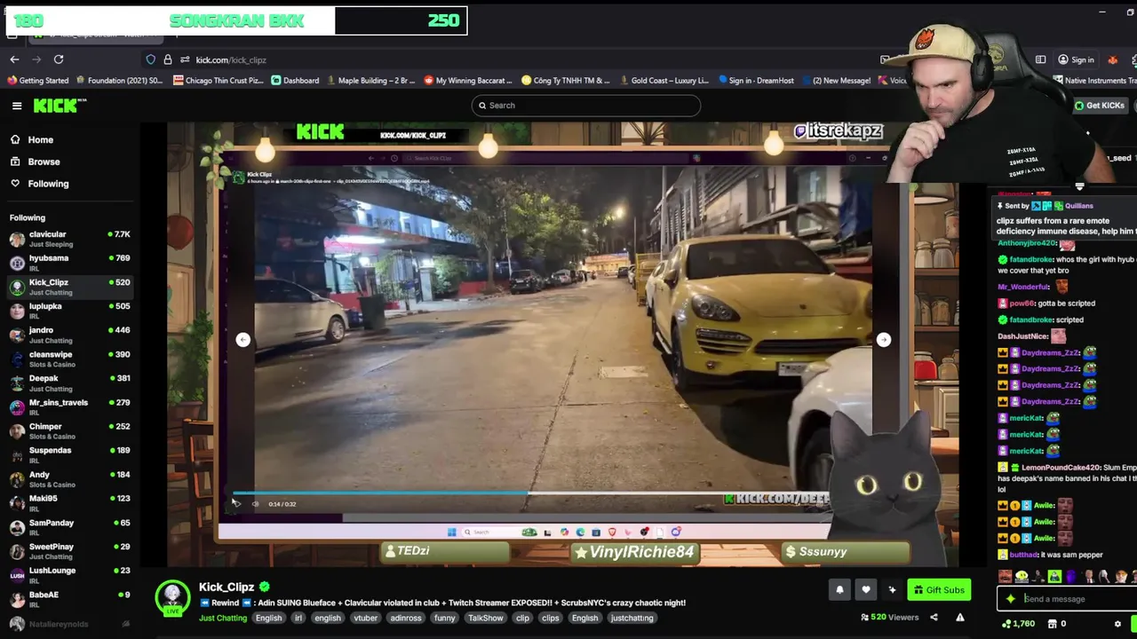Open cleanswipe channel in Following list

click(x=69, y=359)
